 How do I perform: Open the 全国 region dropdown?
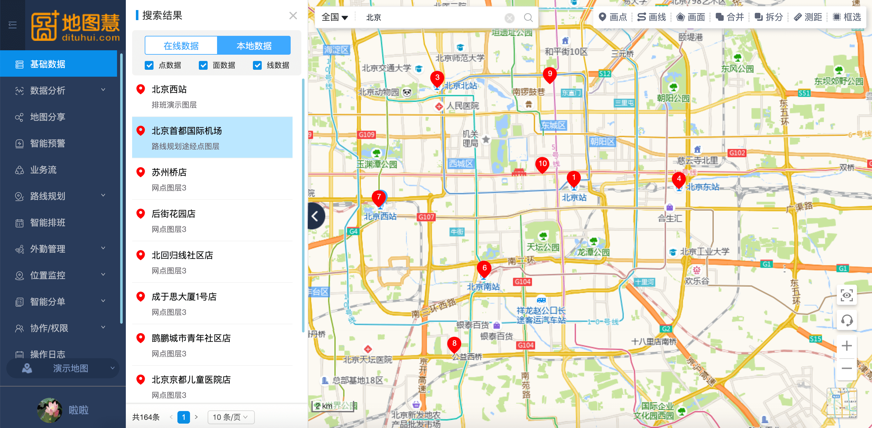(x=335, y=17)
